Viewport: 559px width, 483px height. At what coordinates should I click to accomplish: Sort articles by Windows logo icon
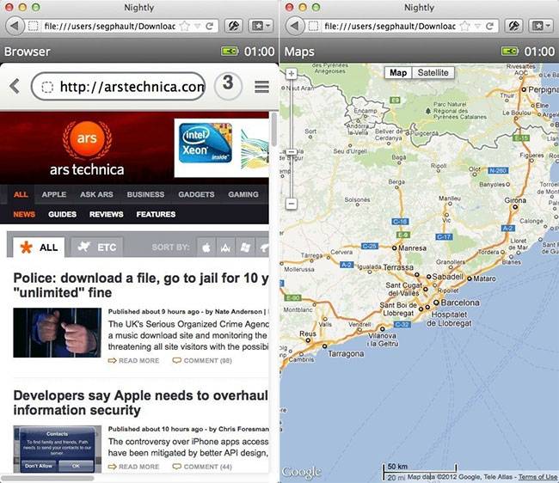tap(244, 248)
